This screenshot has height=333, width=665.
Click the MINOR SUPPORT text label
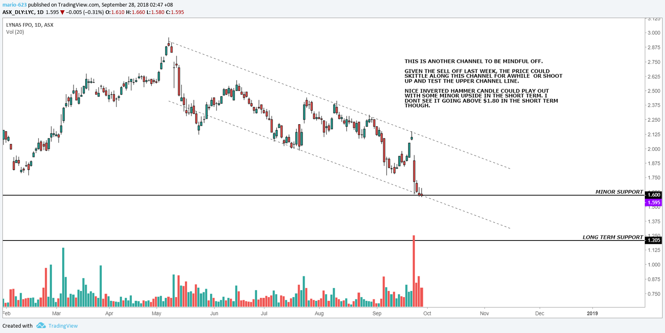[x=619, y=192]
